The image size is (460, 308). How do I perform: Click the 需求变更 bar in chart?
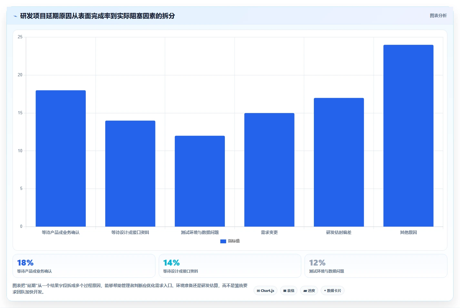coord(269,170)
